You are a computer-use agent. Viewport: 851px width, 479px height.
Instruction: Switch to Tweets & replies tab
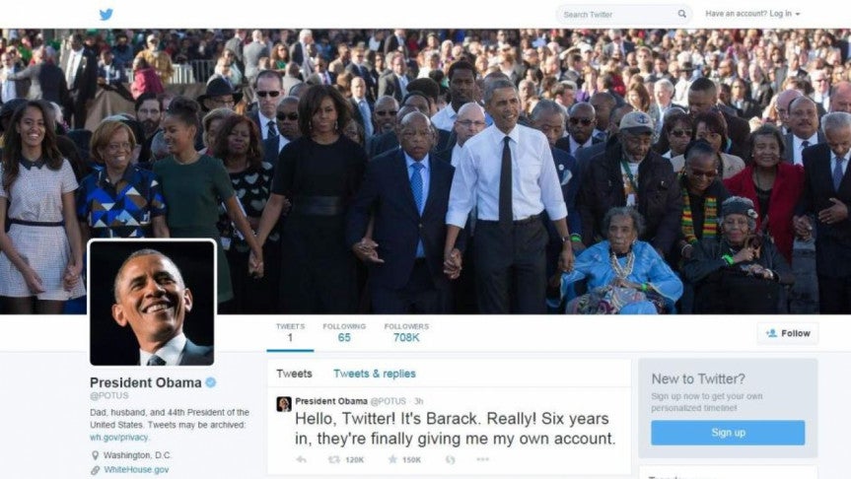pyautogui.click(x=375, y=374)
